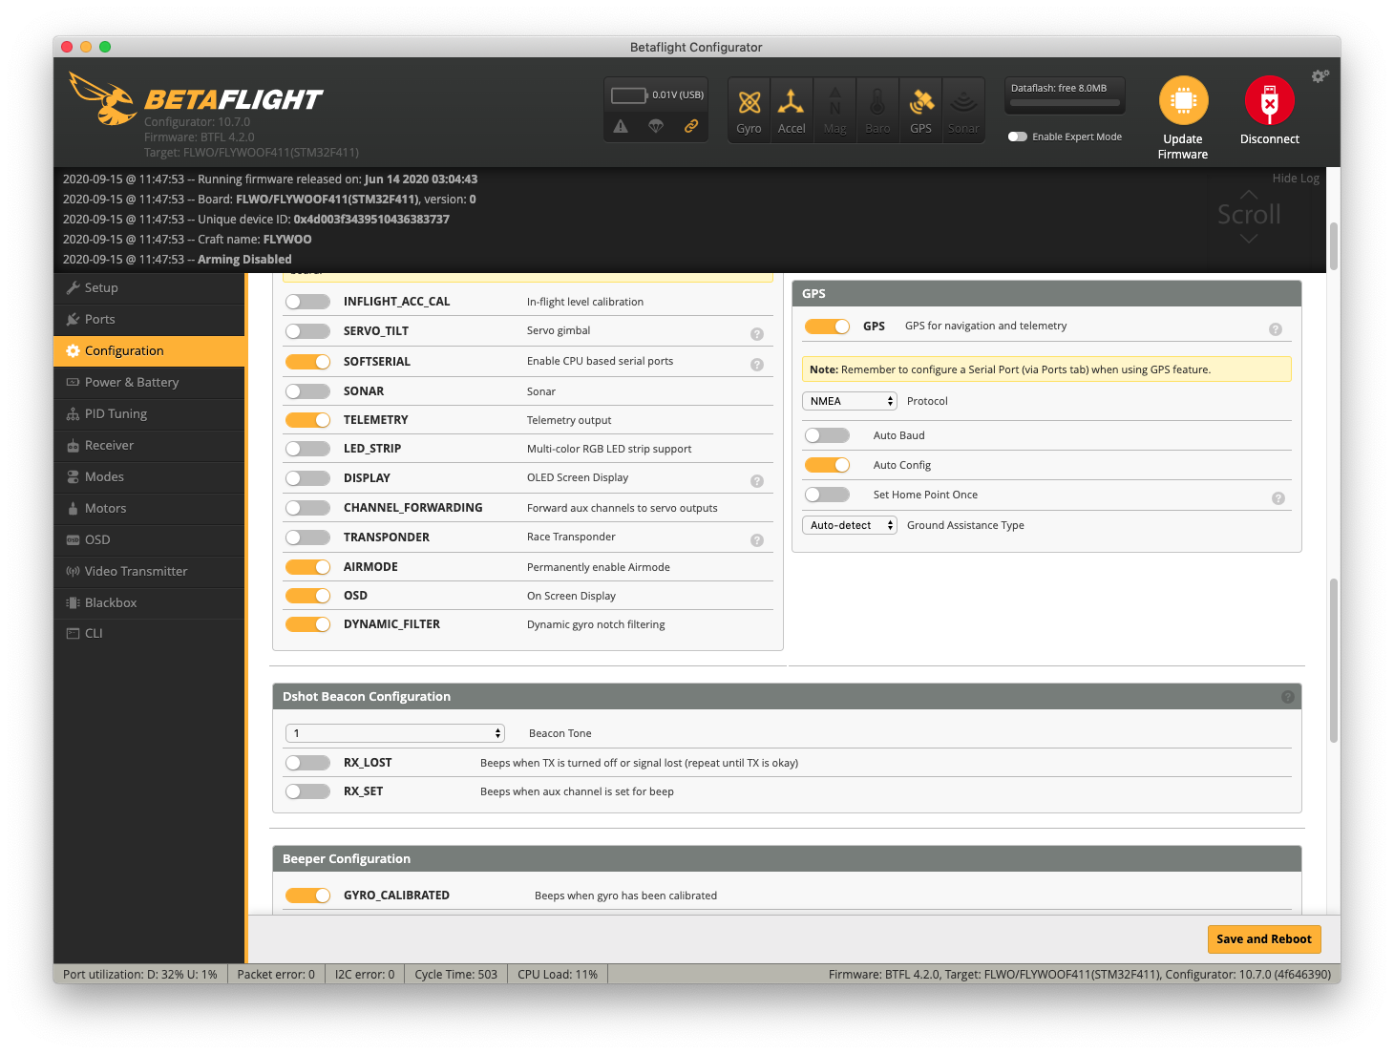Click the link status chain icon
Viewport: 1394px width, 1054px height.
click(x=691, y=126)
